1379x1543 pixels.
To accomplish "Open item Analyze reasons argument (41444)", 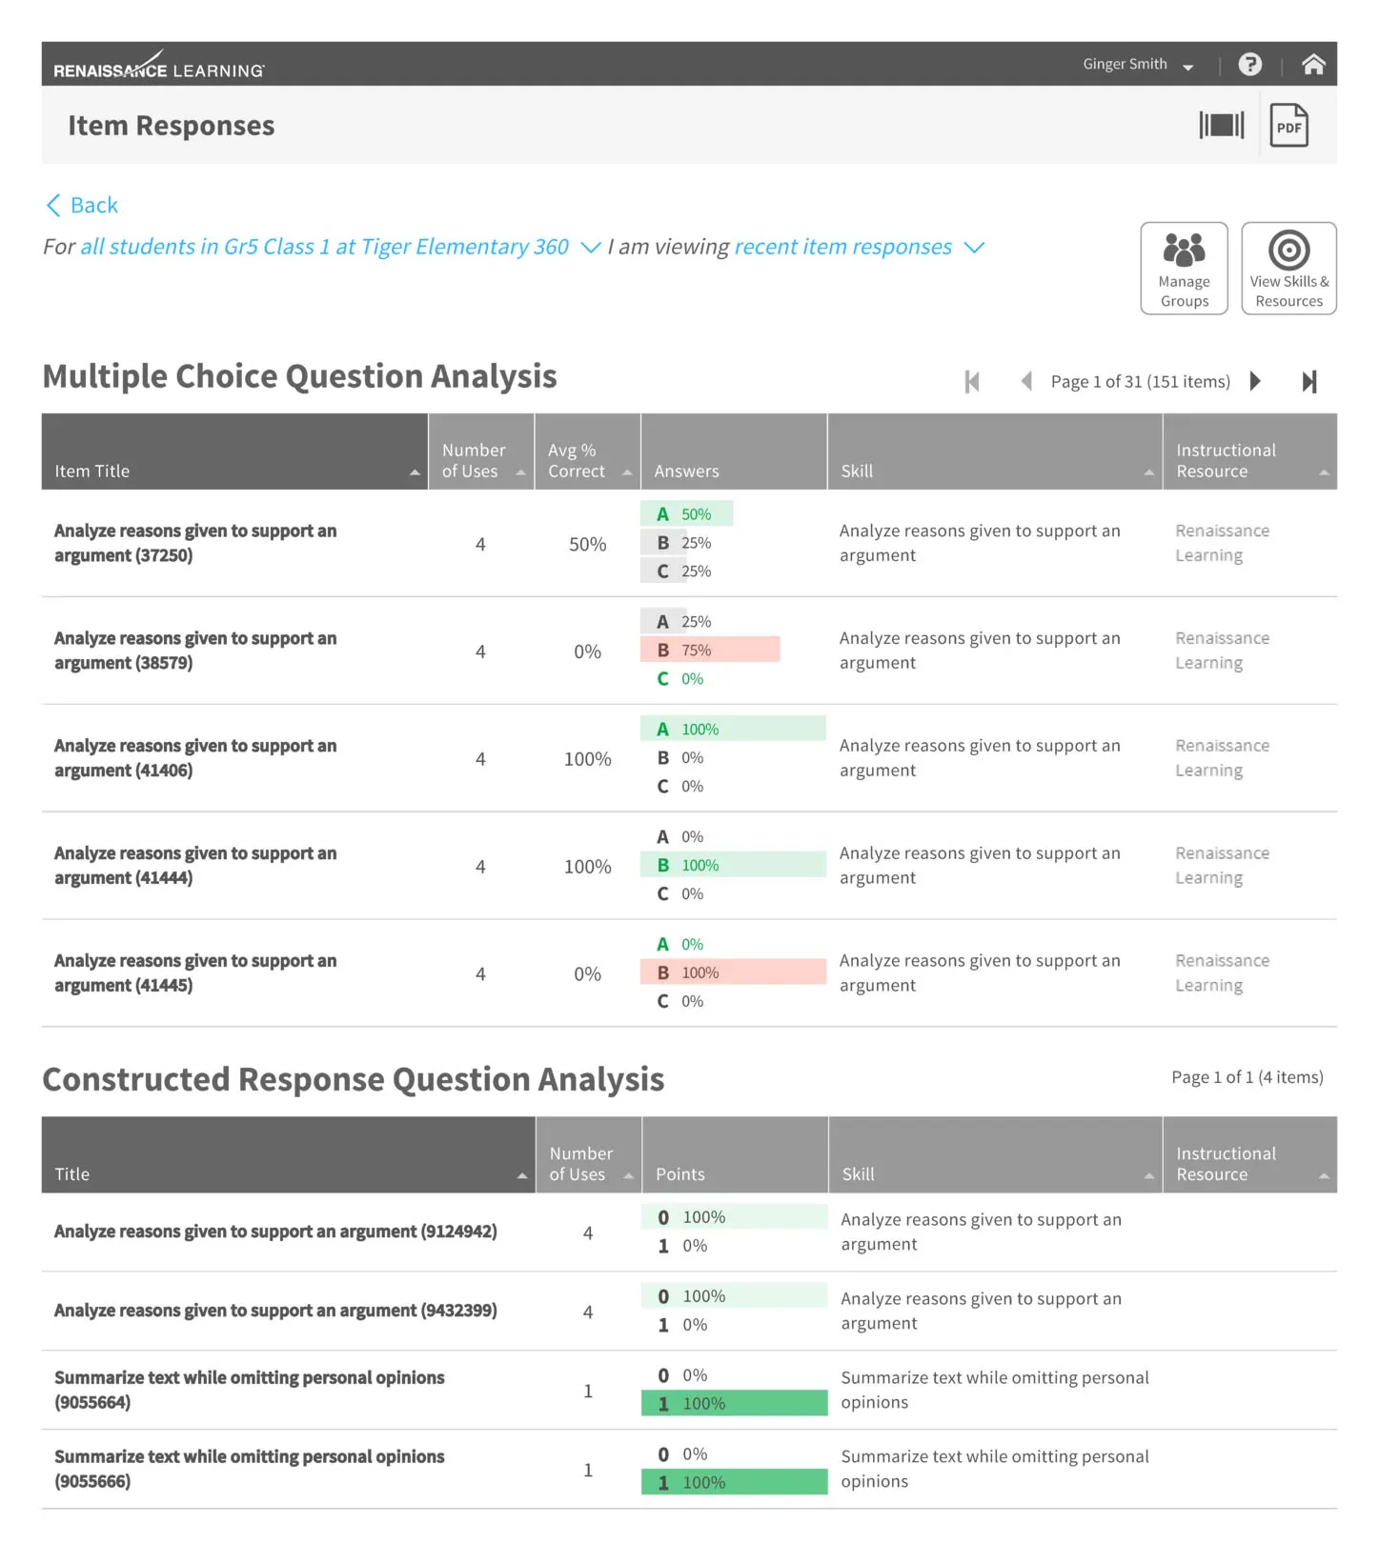I will (x=195, y=866).
